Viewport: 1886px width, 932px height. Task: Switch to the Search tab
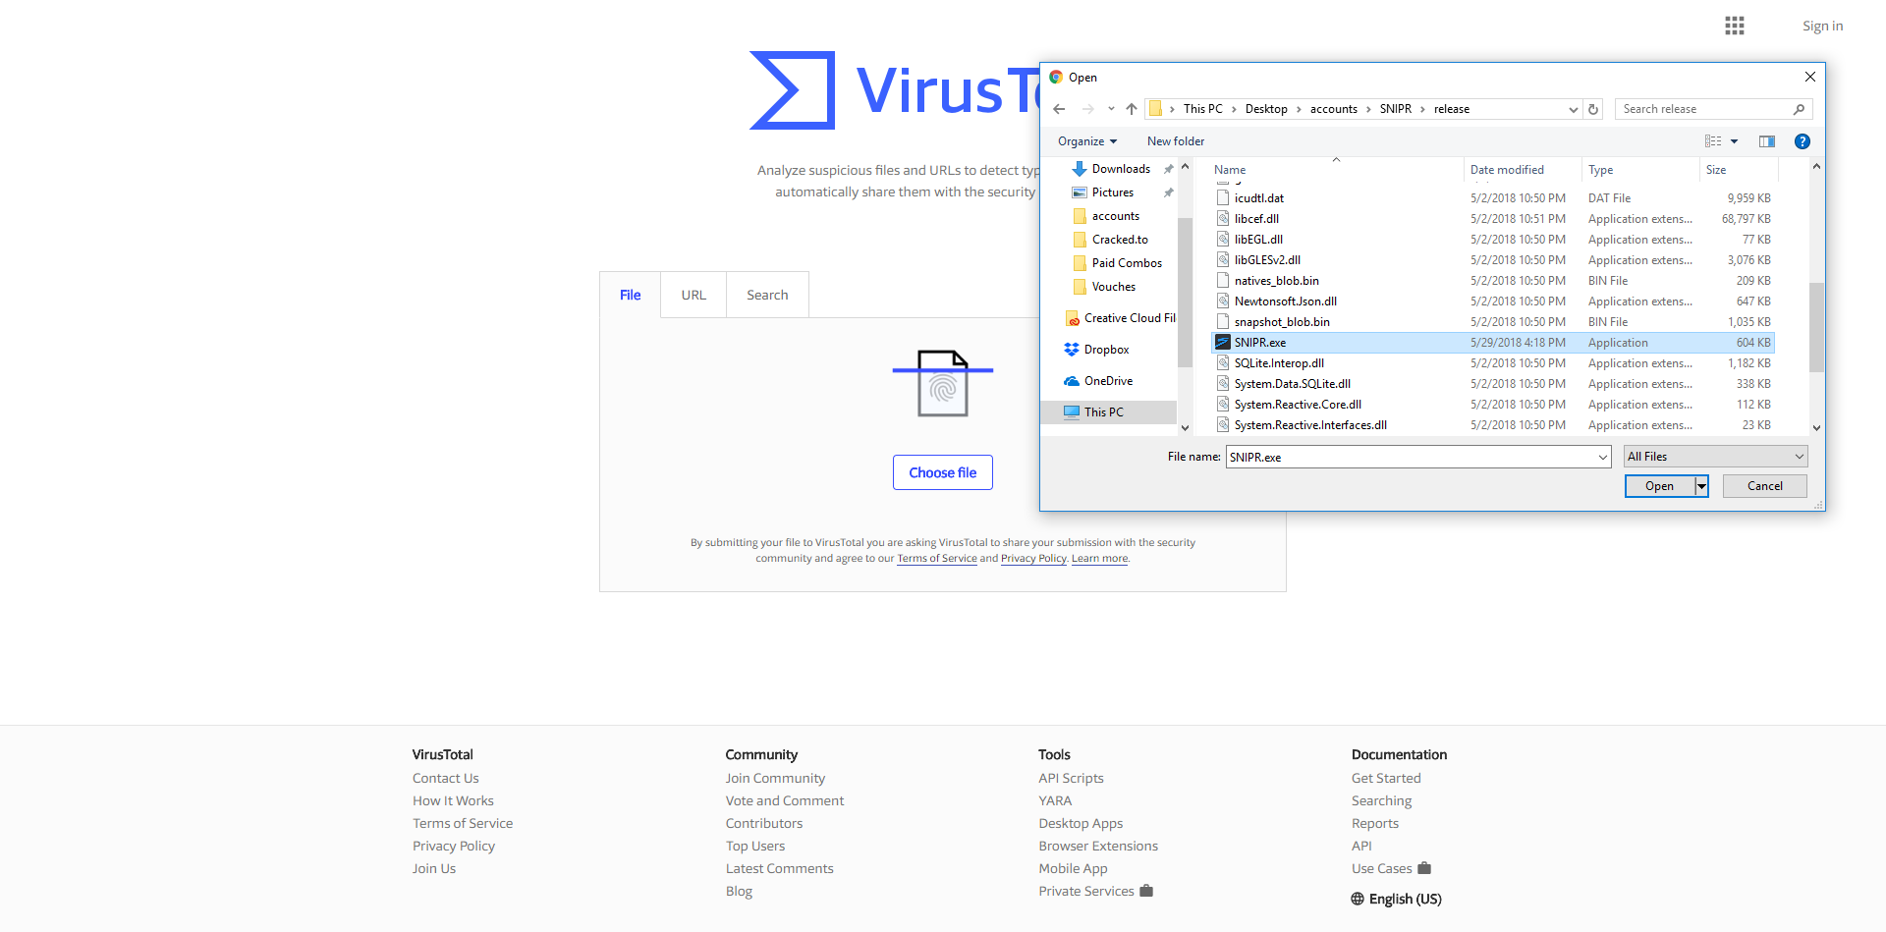pos(767,295)
